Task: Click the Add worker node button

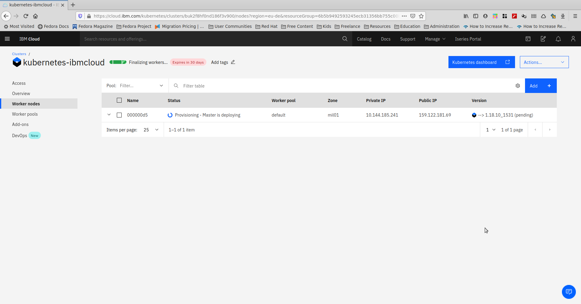Action: tap(541, 86)
